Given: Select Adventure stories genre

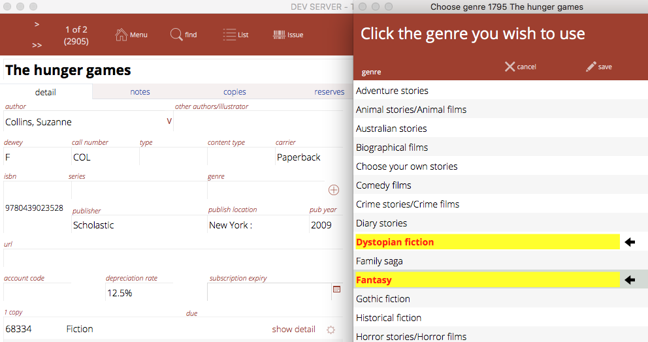Looking at the screenshot, I should [x=392, y=91].
